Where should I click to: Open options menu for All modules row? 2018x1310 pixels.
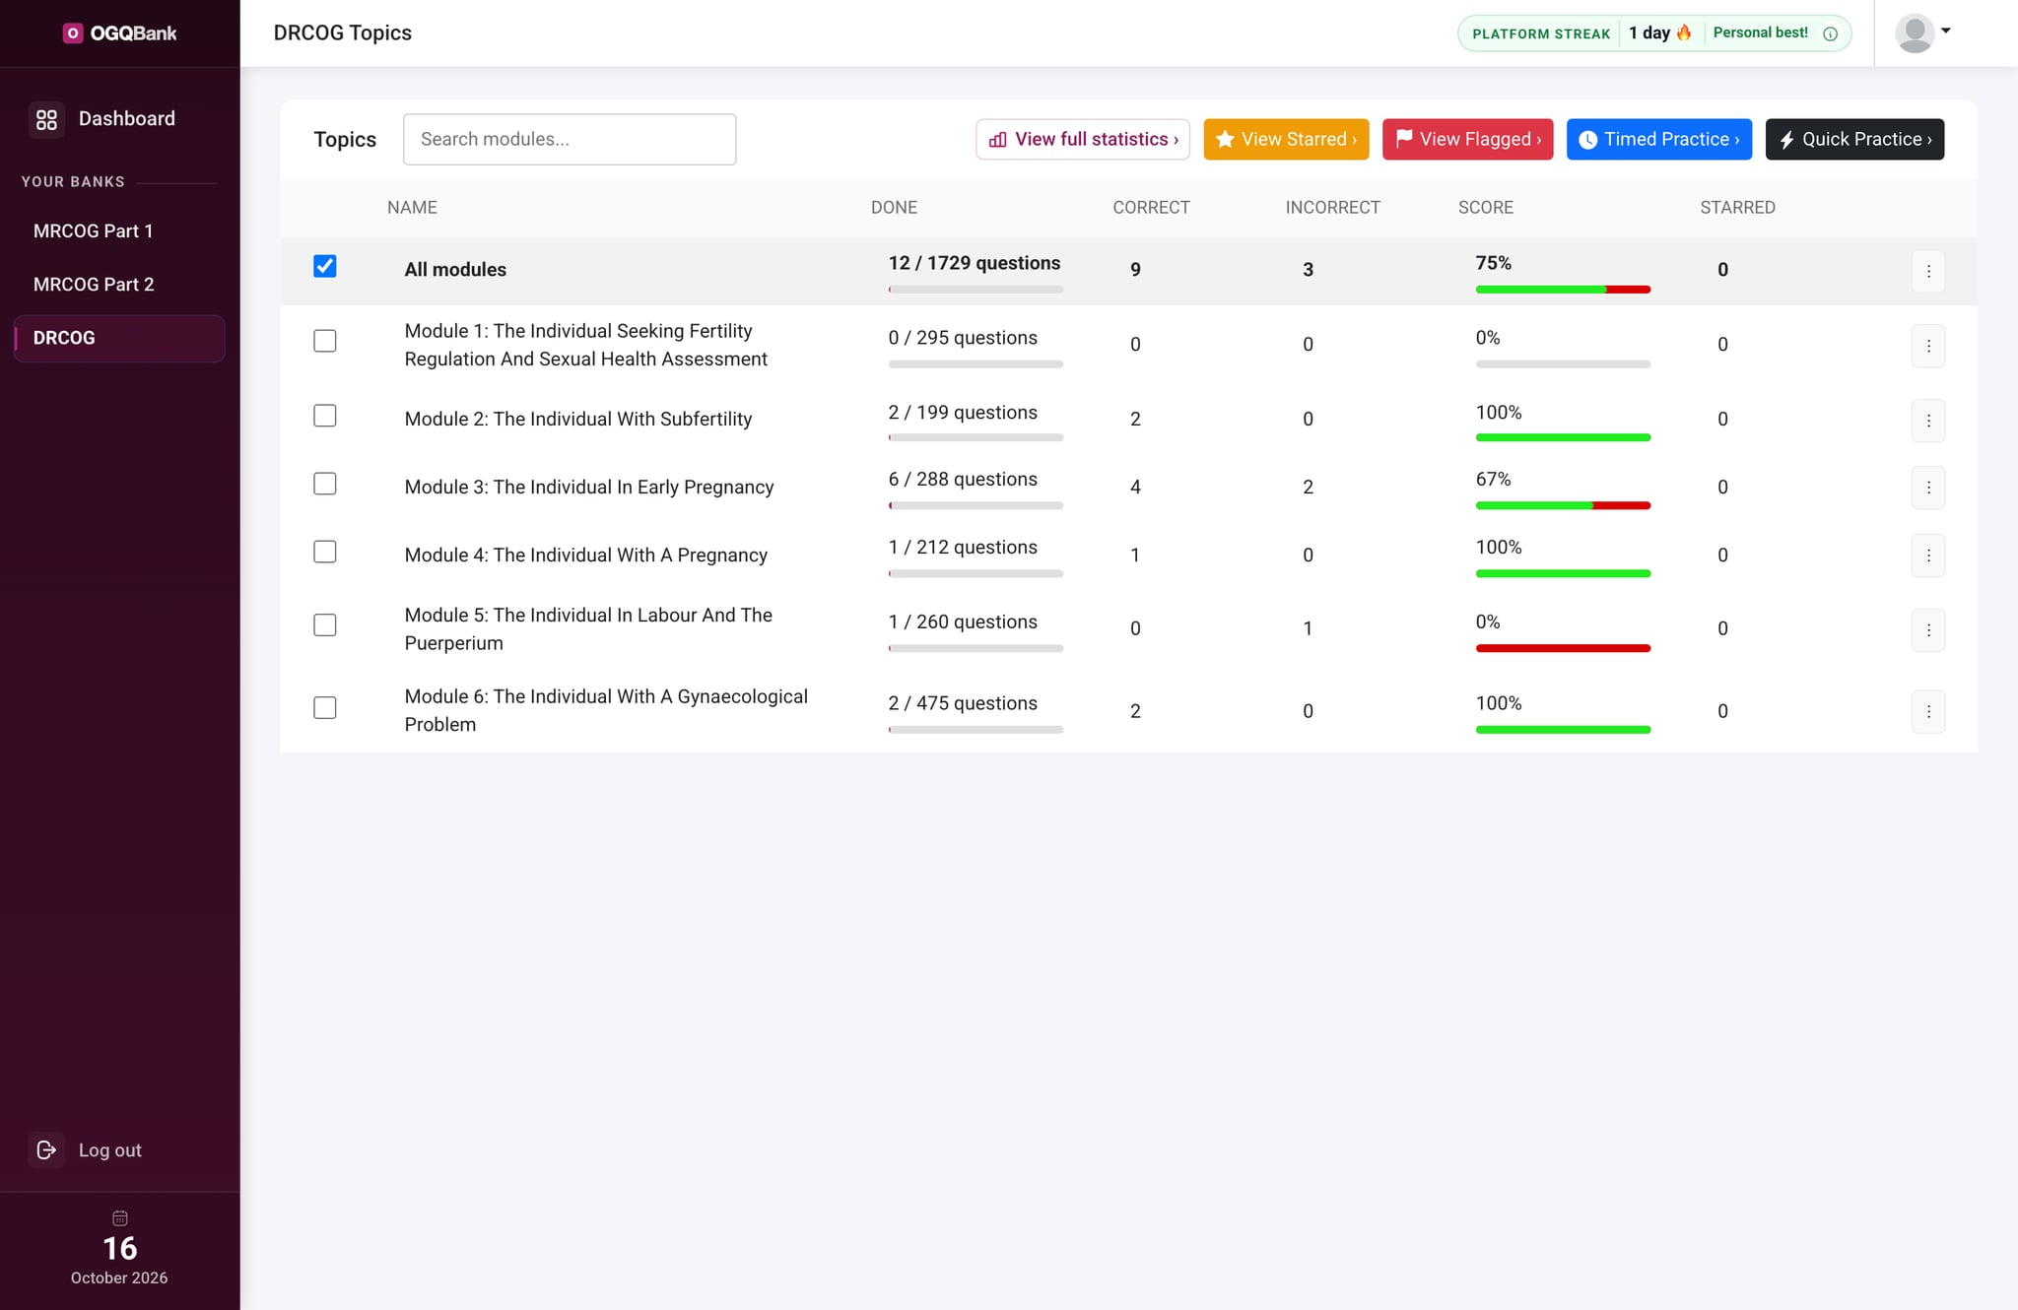(x=1928, y=271)
